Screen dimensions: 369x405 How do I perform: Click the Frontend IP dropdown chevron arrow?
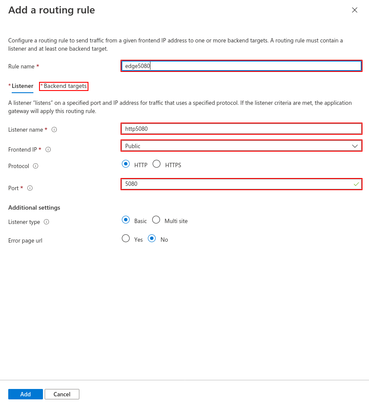[355, 146]
